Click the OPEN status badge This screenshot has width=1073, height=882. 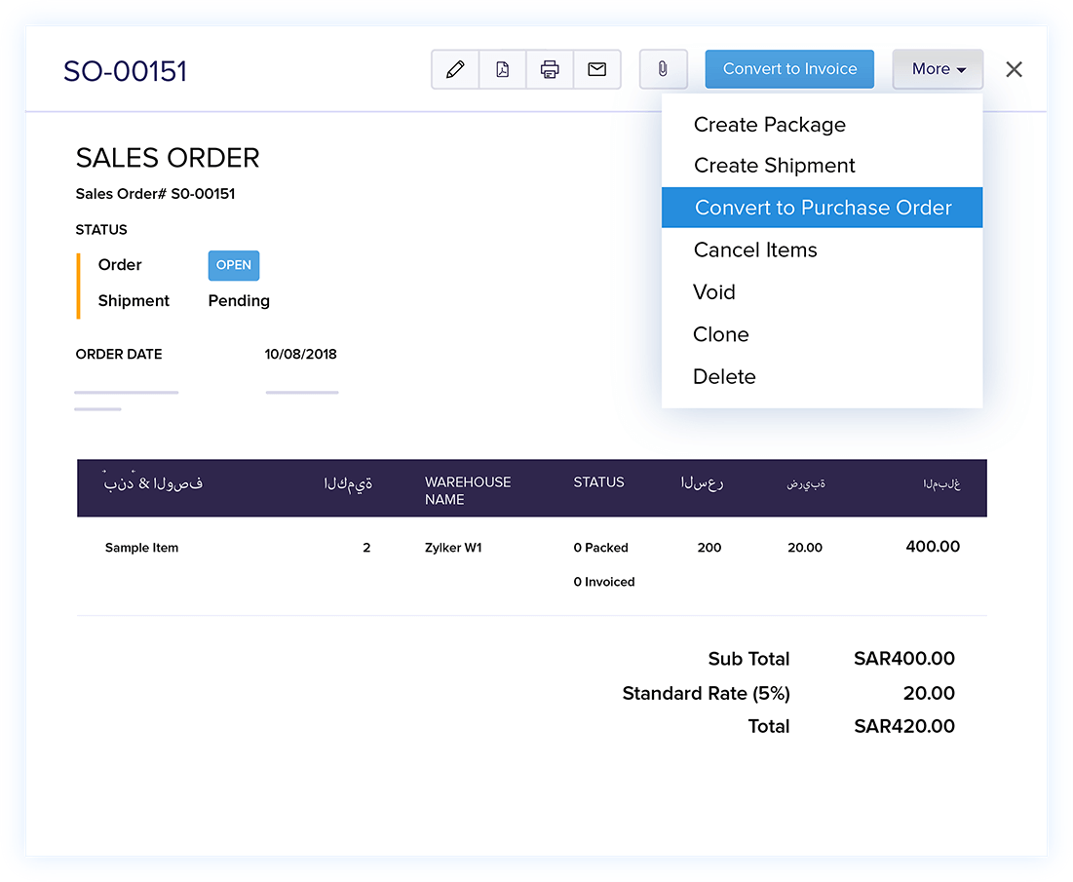click(x=234, y=265)
